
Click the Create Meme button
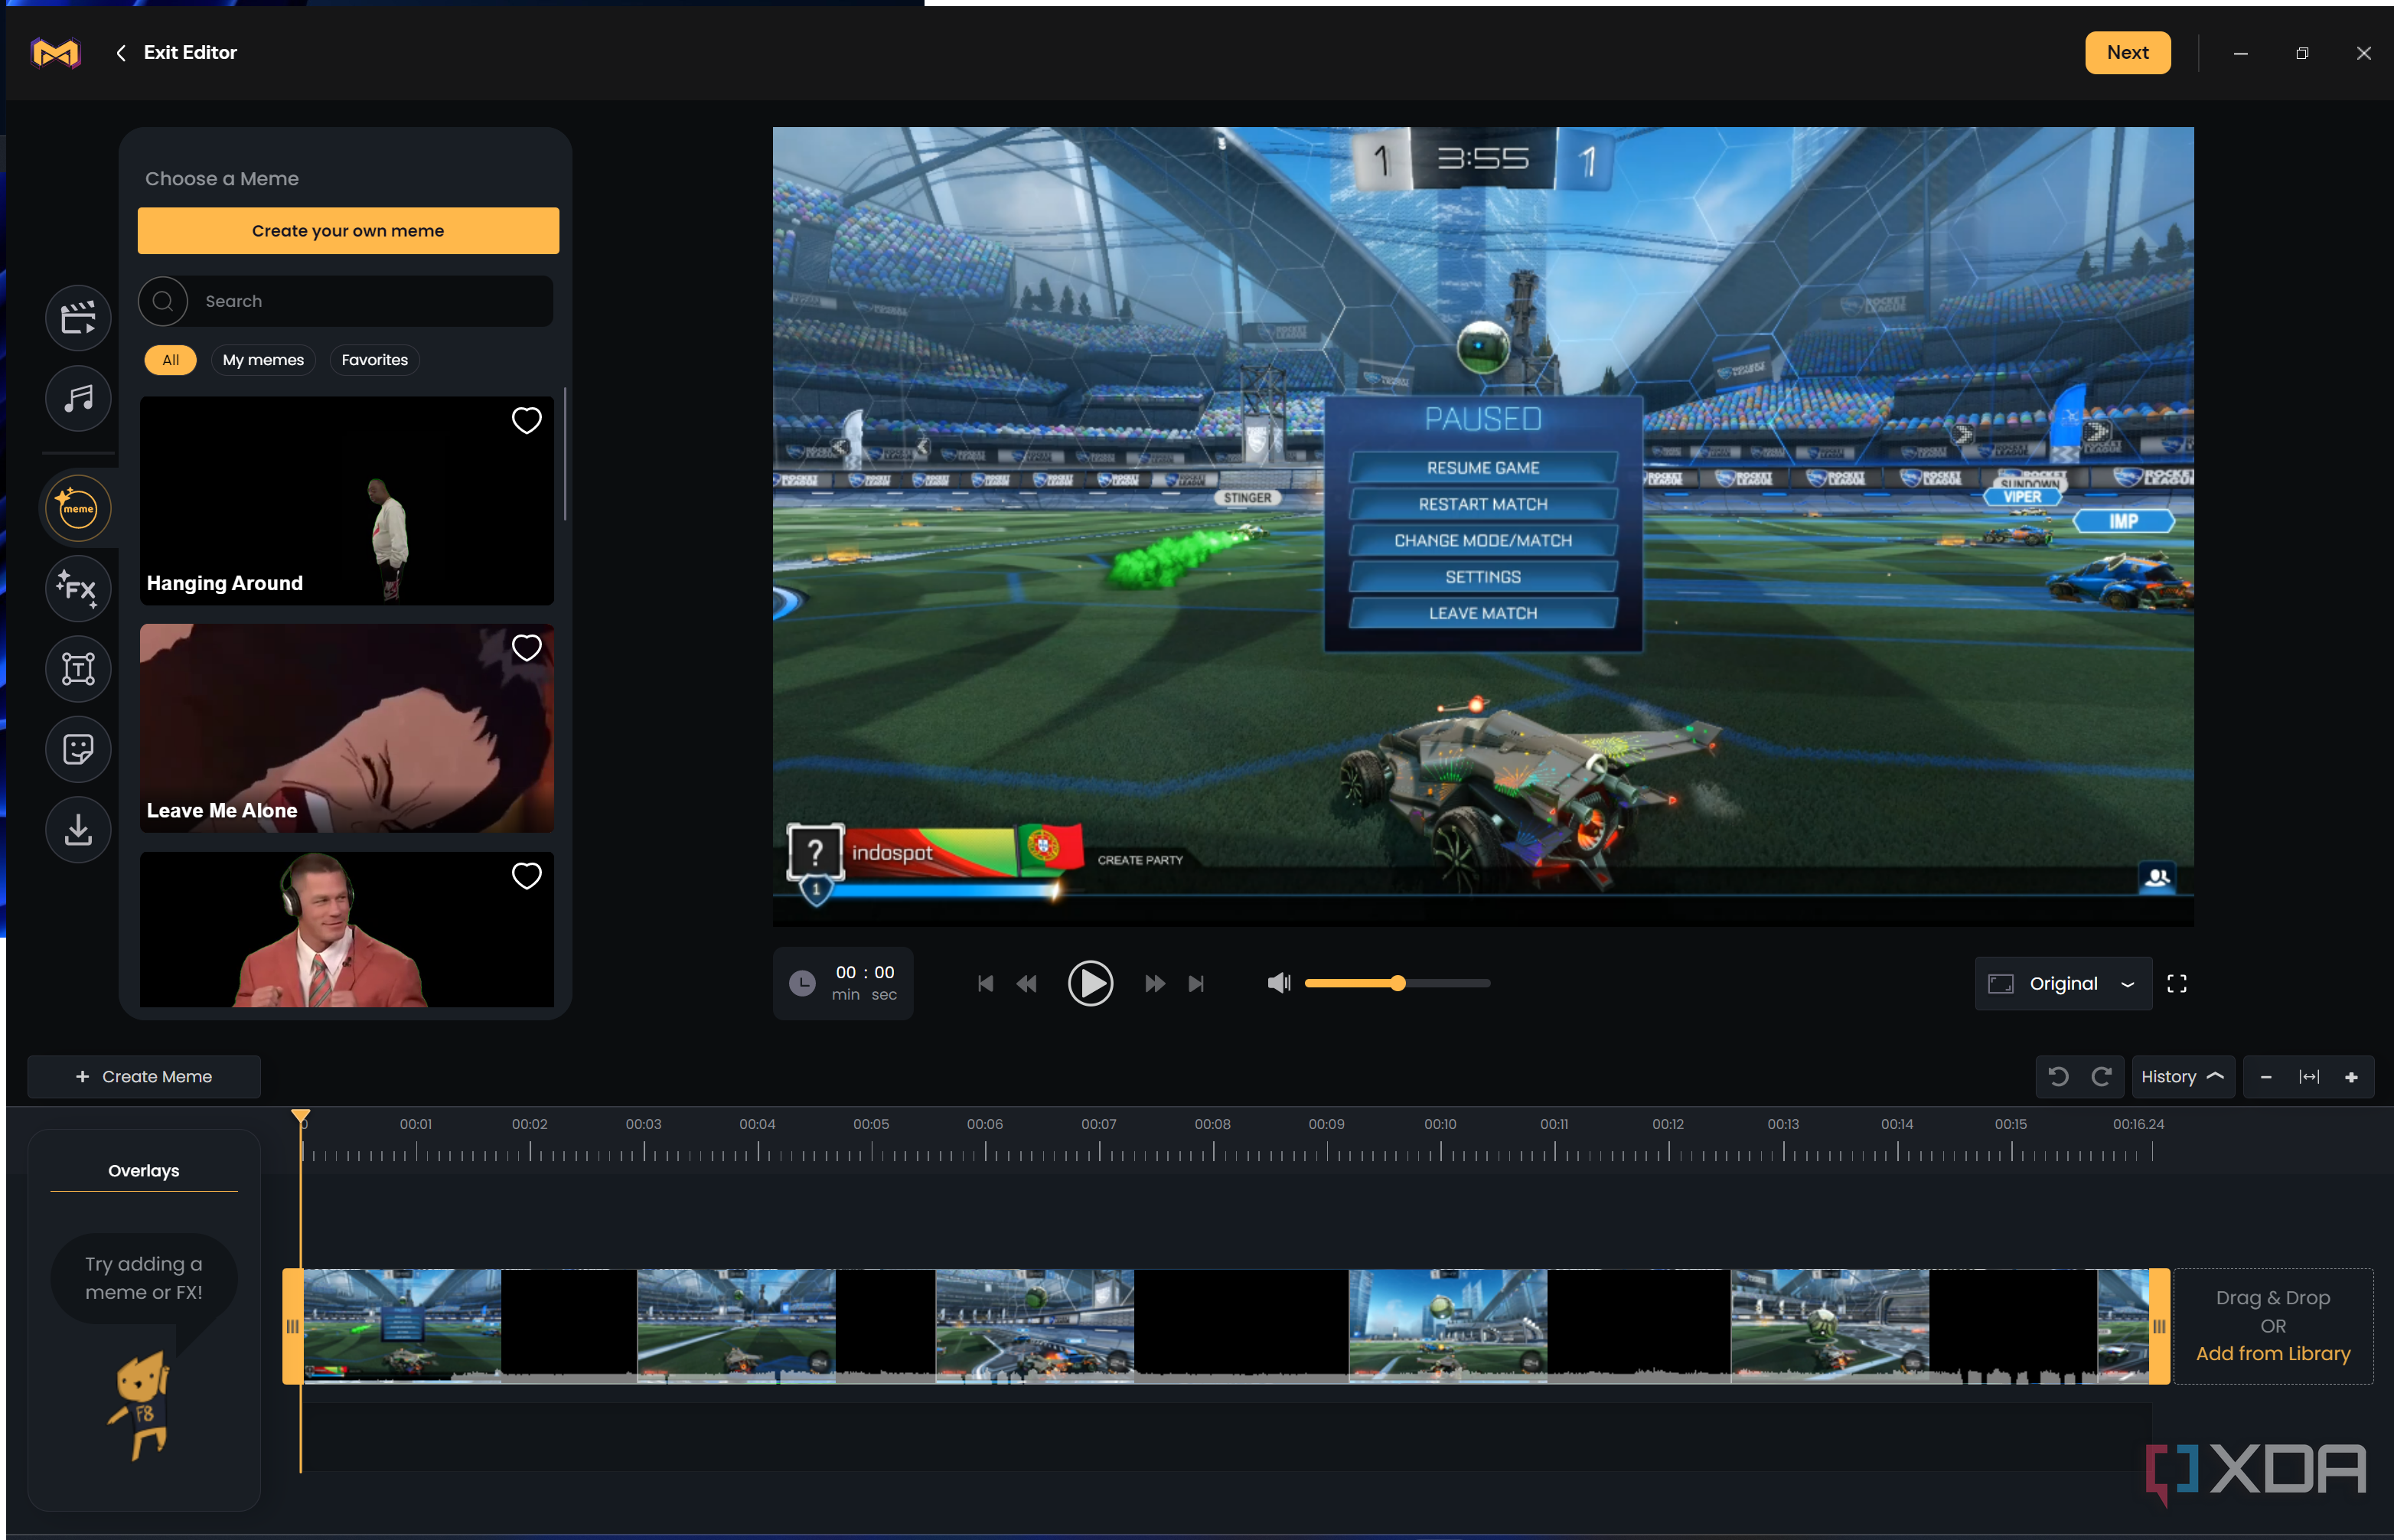[x=144, y=1077]
